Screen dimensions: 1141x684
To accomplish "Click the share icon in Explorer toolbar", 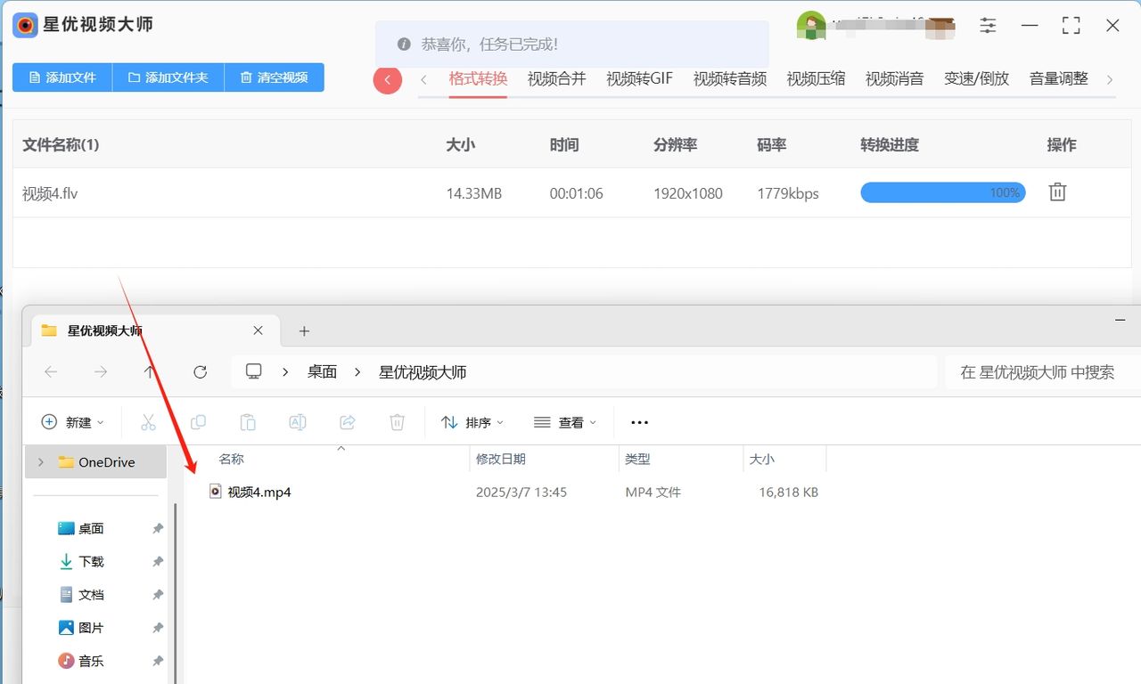I will (x=348, y=422).
